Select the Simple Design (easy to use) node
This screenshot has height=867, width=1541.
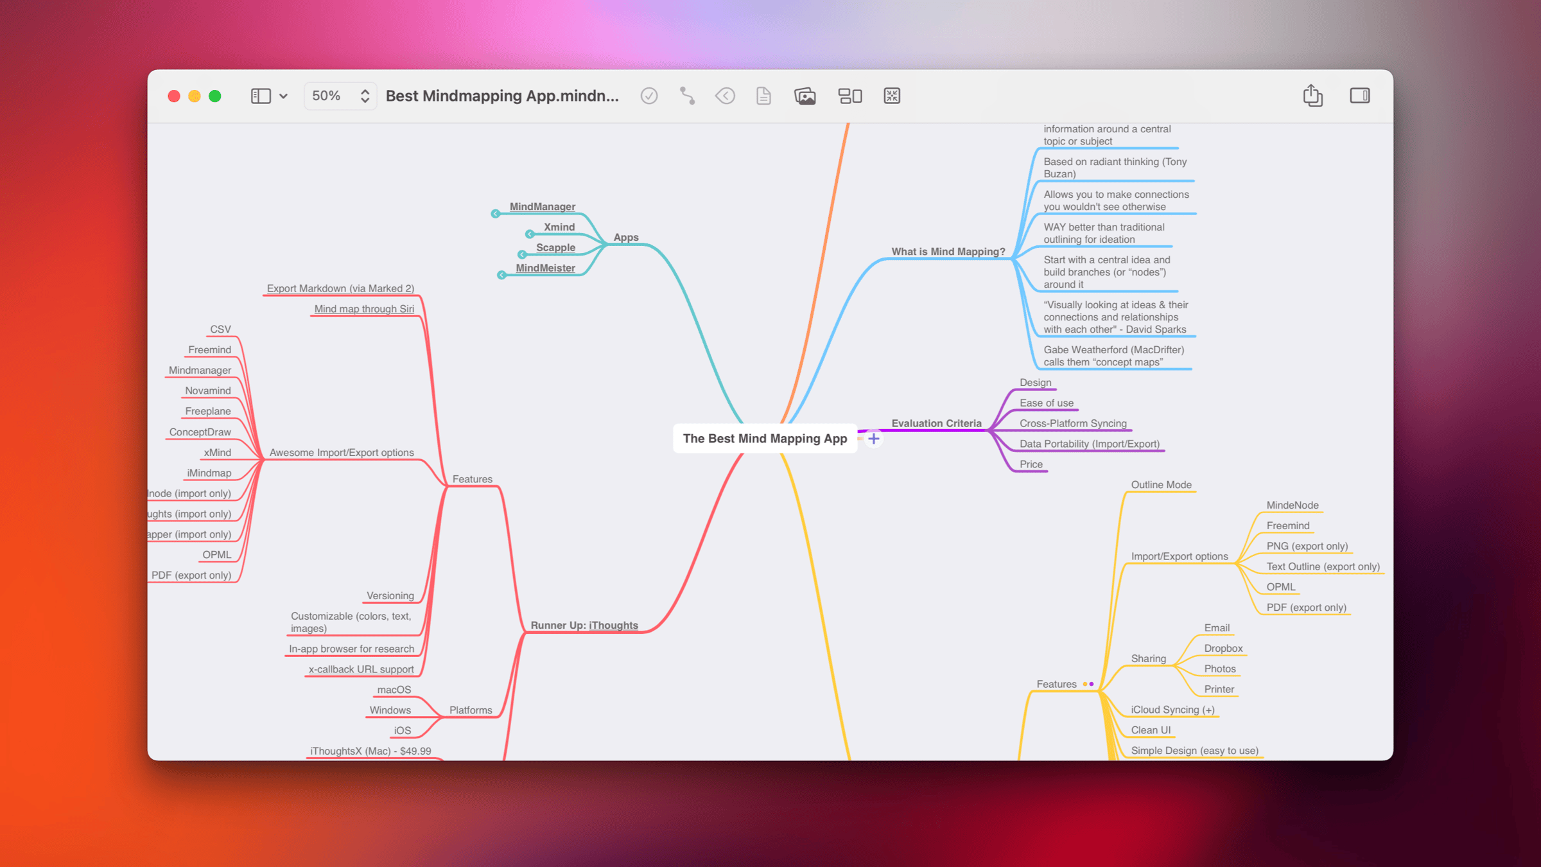pyautogui.click(x=1194, y=751)
